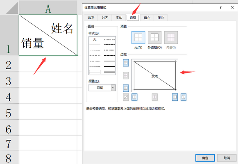
Task: Cancel with the 取消 button
Action: tap(227, 158)
